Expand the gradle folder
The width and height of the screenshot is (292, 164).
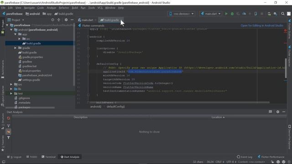pyautogui.click(x=15, y=48)
